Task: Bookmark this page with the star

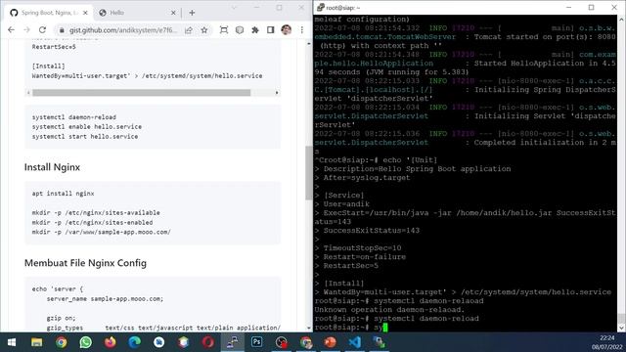Action: tap(204, 30)
